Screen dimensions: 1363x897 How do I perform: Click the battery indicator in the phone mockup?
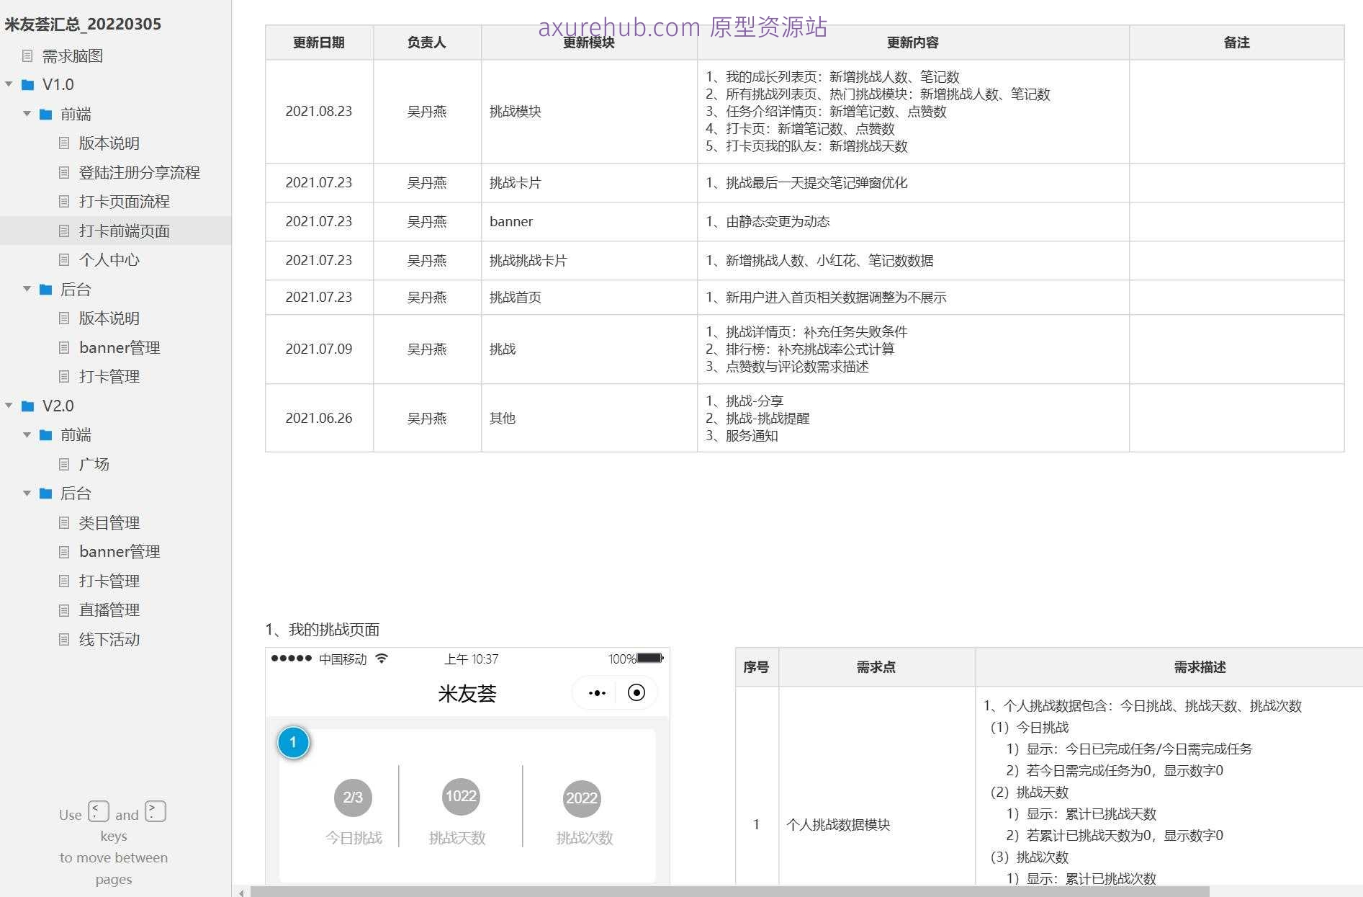pyautogui.click(x=646, y=658)
